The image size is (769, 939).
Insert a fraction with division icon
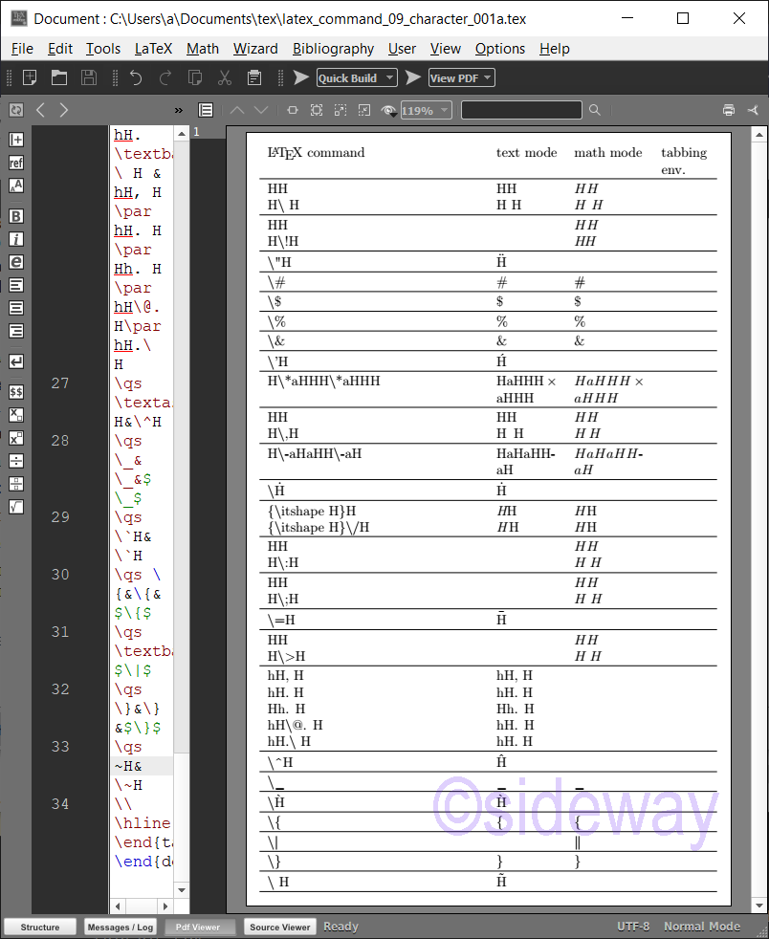pyautogui.click(x=16, y=461)
